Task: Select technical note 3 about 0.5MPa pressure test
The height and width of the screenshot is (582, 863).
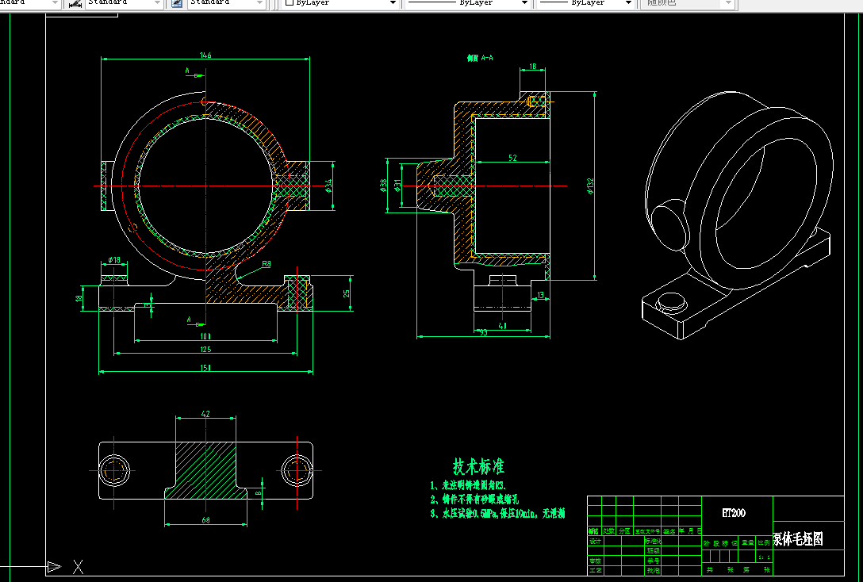Action: tap(497, 514)
